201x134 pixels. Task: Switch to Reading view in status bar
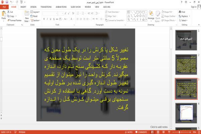[x=163, y=132]
